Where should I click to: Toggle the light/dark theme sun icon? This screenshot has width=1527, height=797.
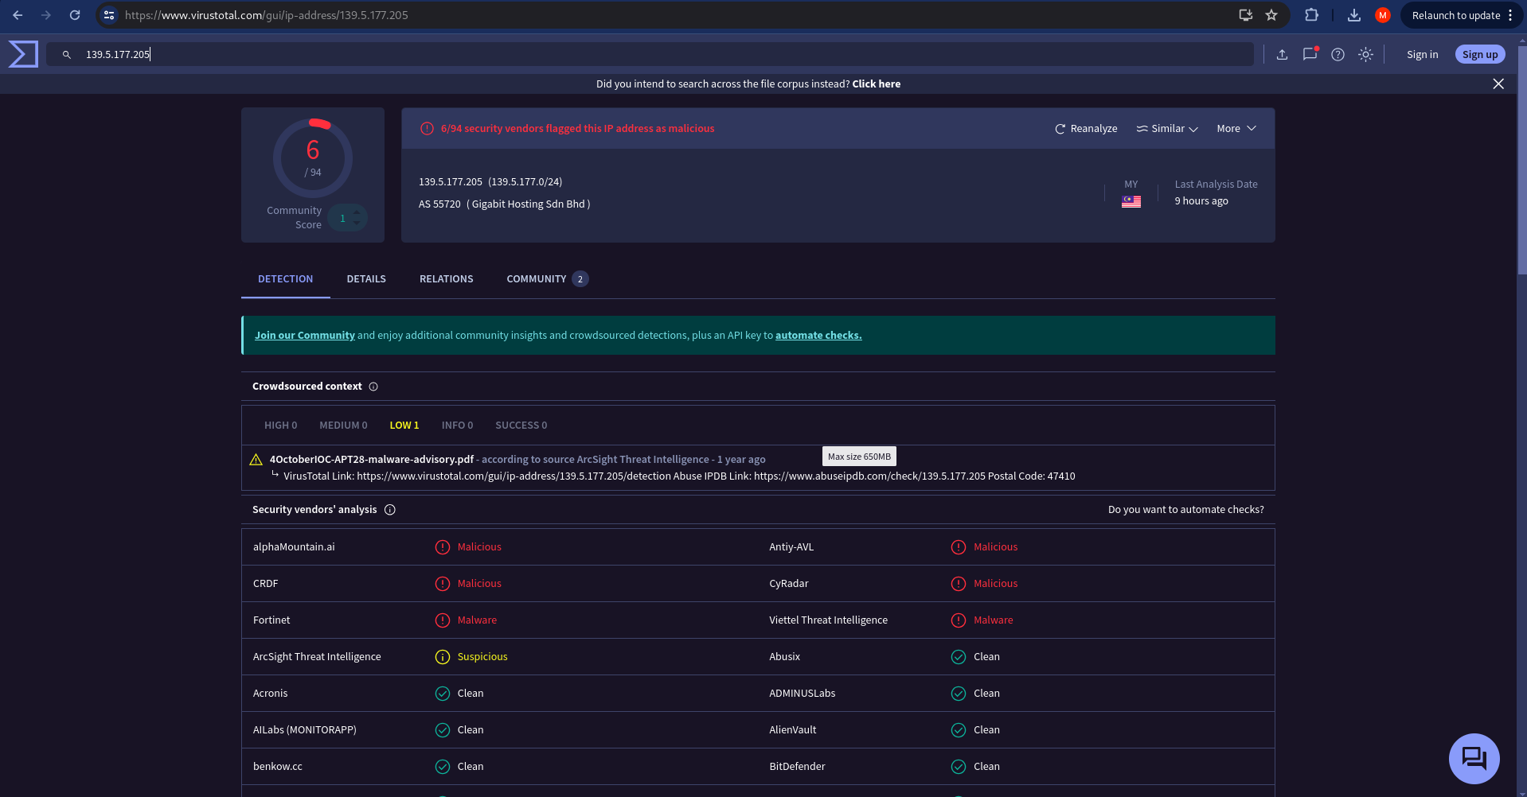pyautogui.click(x=1365, y=55)
